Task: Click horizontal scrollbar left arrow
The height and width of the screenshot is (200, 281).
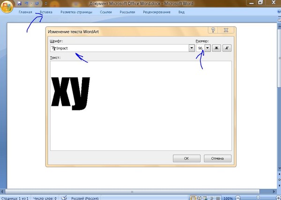Action: click(2, 192)
